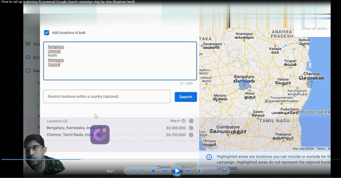The height and width of the screenshot is (178, 341).
Task: Click the rewind button
Action: click(x=165, y=171)
